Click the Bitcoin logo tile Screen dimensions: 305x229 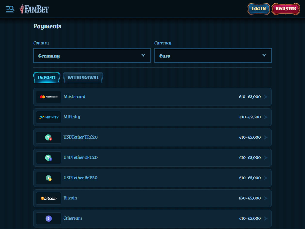(x=49, y=198)
